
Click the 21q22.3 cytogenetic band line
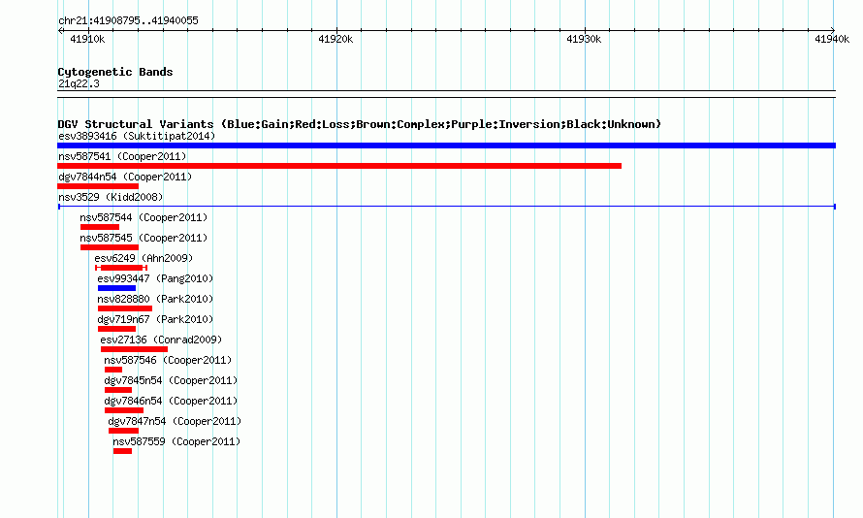(446, 94)
